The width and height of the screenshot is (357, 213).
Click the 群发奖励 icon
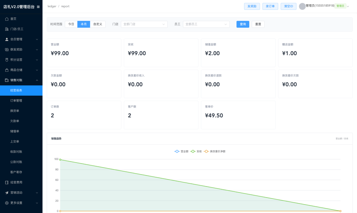point(7,50)
